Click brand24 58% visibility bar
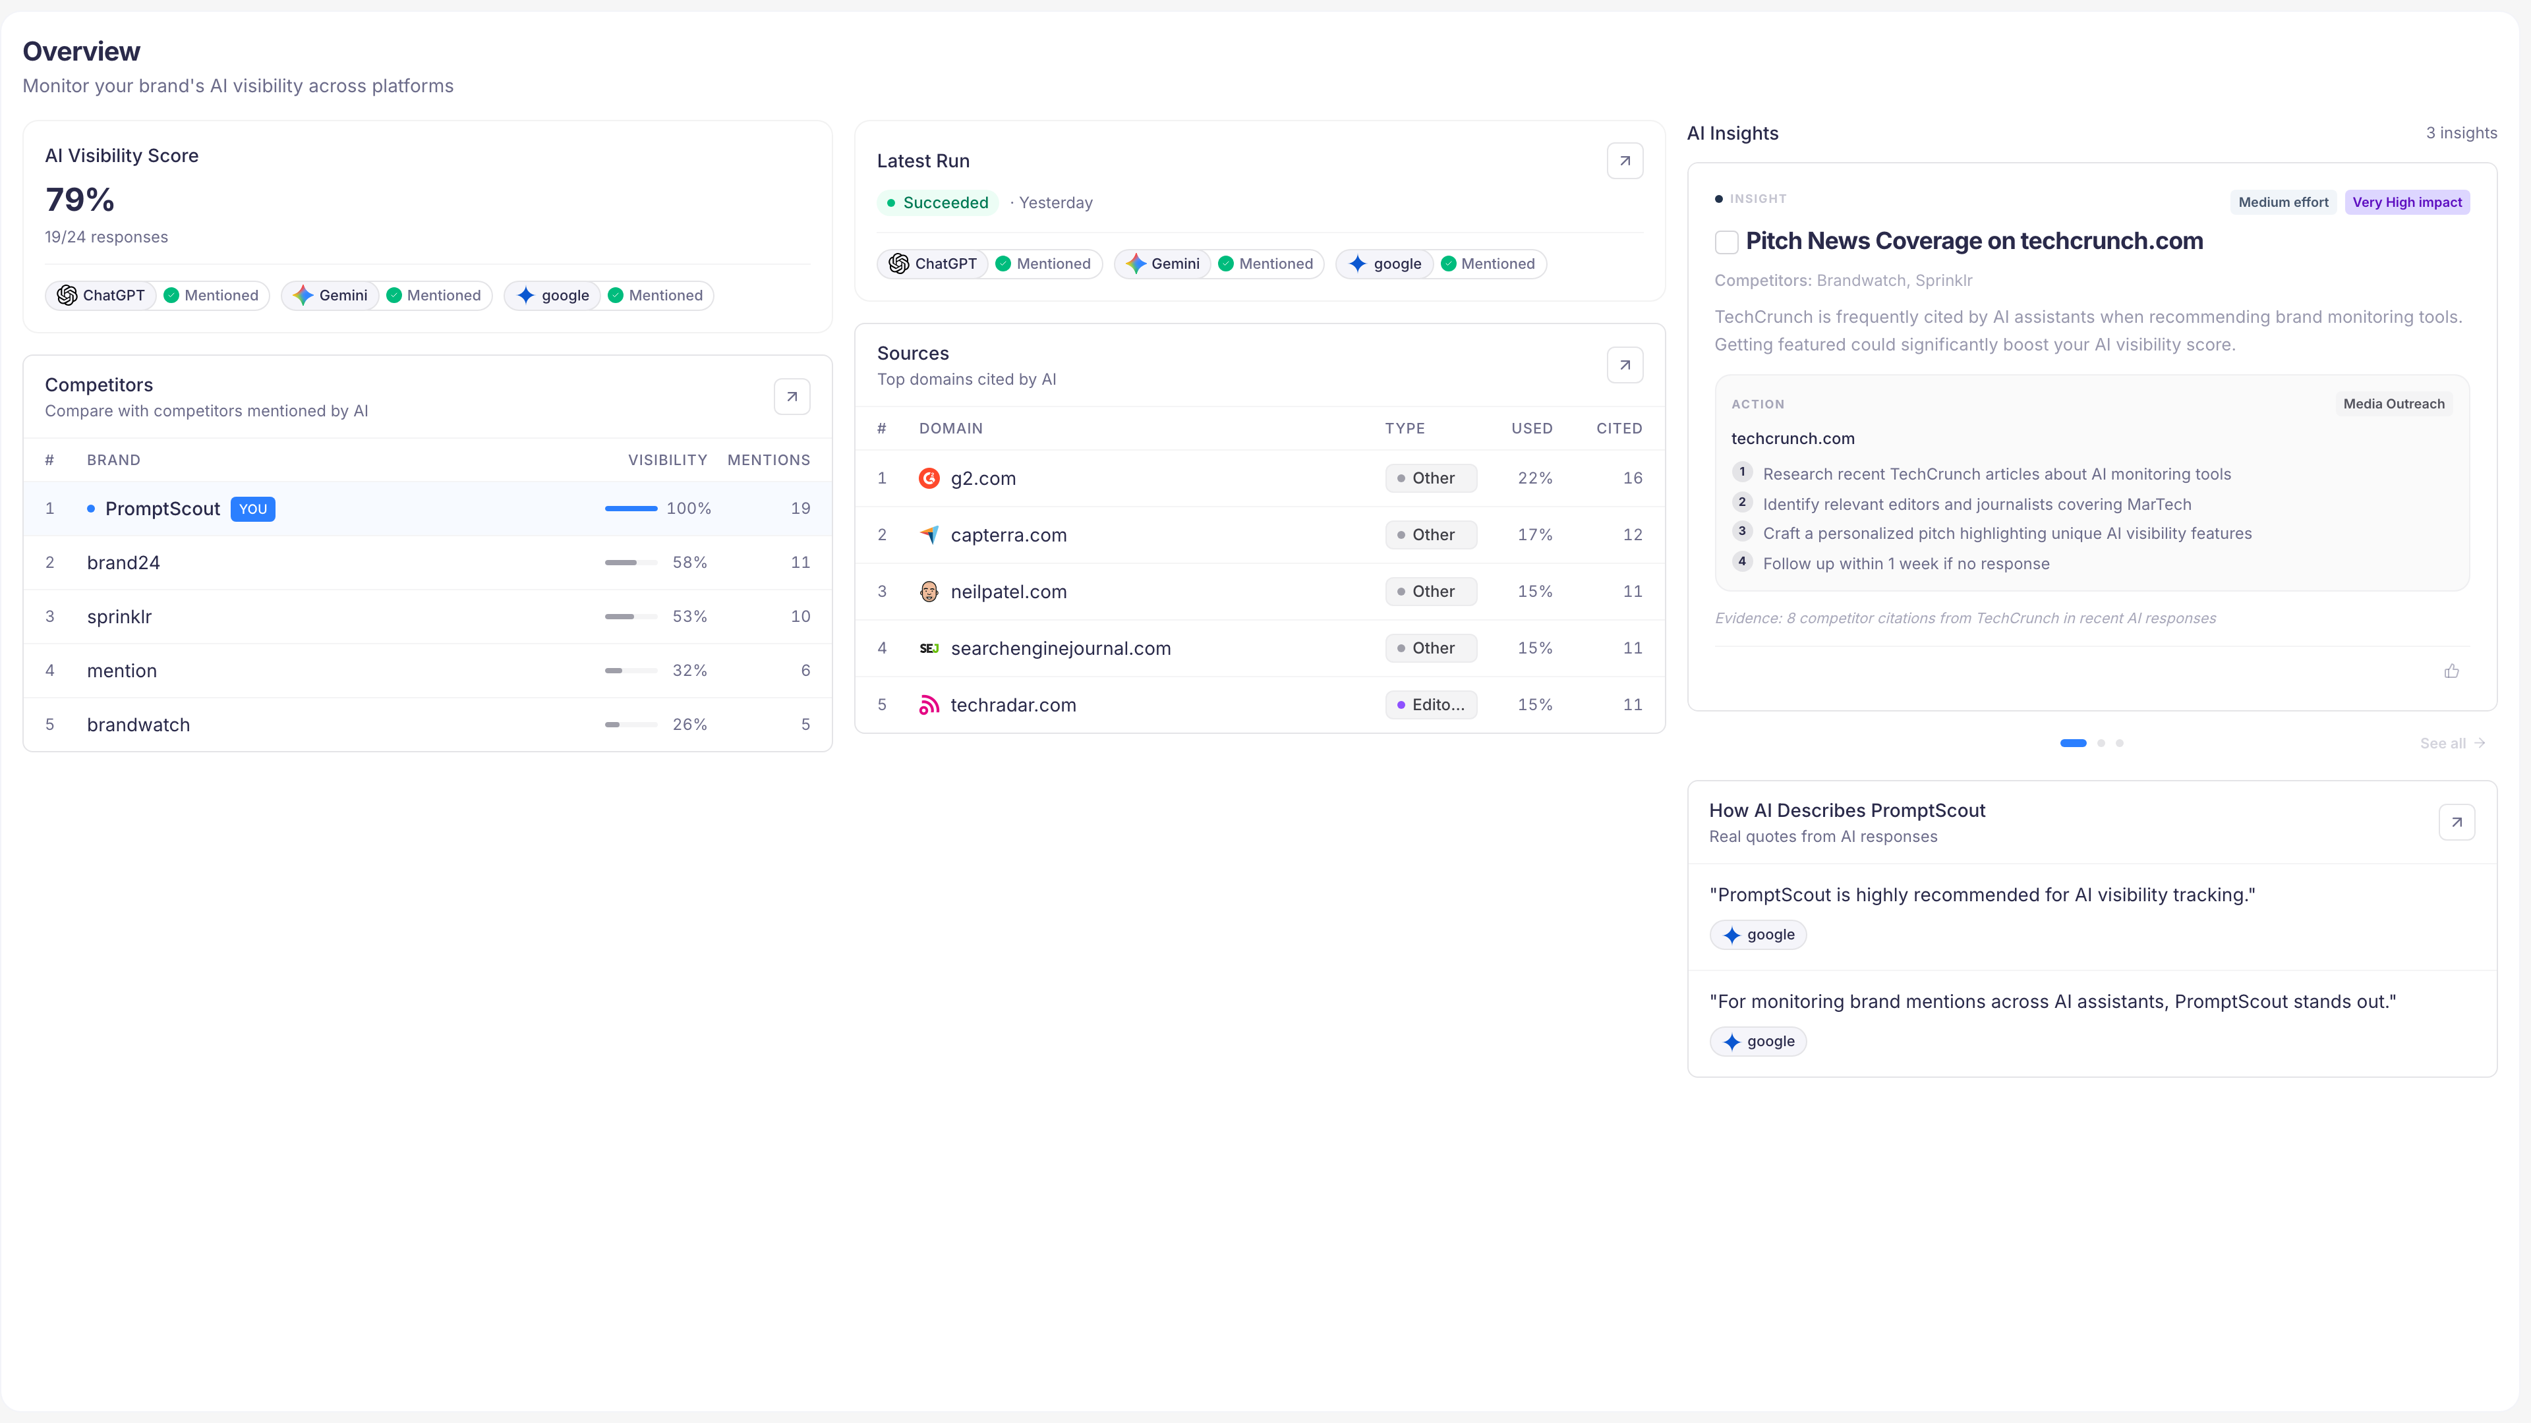This screenshot has width=2531, height=1423. click(x=631, y=563)
